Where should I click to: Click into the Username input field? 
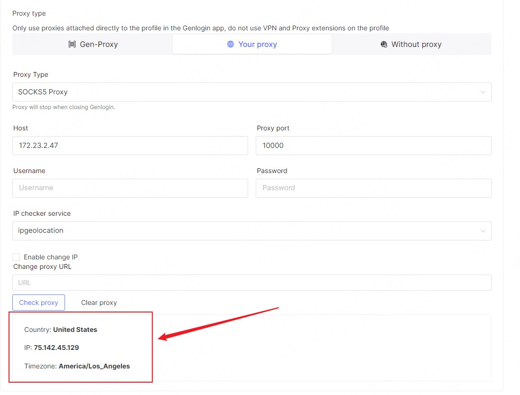tap(130, 188)
